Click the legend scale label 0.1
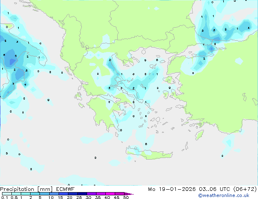Image resolution: width=258 pixels, height=199 pixels. click(x=4, y=197)
